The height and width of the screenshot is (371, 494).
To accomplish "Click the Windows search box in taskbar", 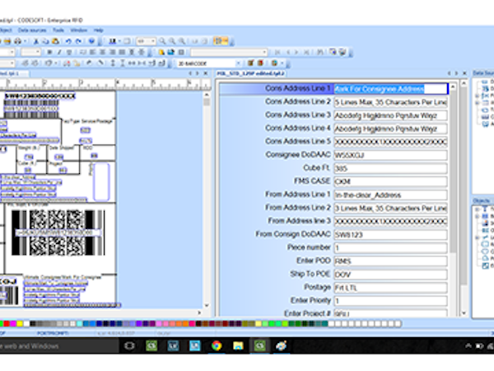I will click(x=59, y=345).
